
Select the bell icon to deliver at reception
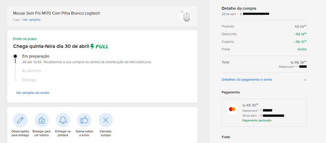tap(63, 120)
